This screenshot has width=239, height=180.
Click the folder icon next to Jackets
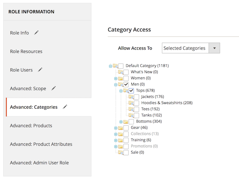point(131,97)
